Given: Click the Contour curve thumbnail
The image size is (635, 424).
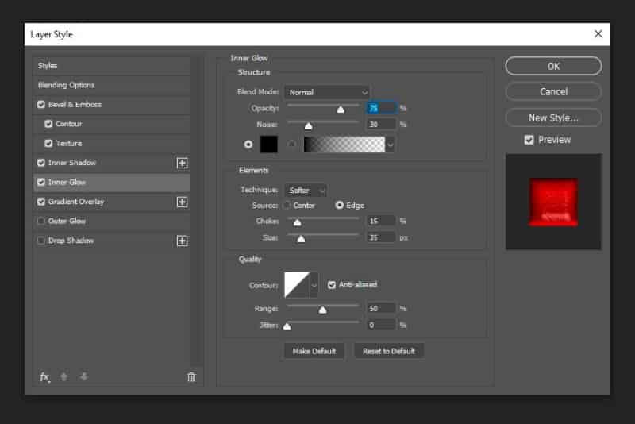Looking at the screenshot, I should pyautogui.click(x=297, y=285).
